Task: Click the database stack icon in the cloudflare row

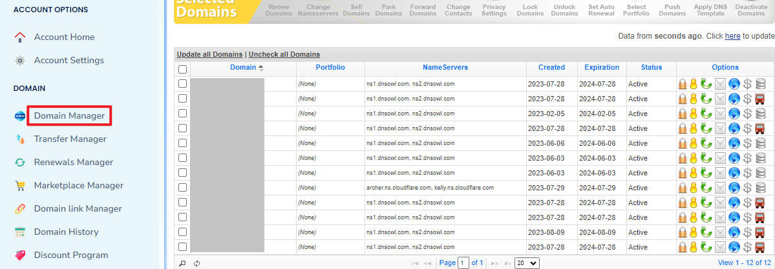Action: (x=761, y=188)
